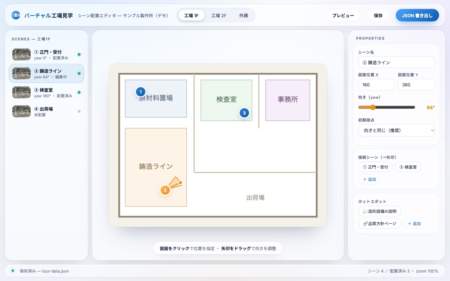Image resolution: width=450 pixels, height=281 pixels.
Task: Select the ④ 出荷場 scene thumbnail
Action: (x=21, y=111)
